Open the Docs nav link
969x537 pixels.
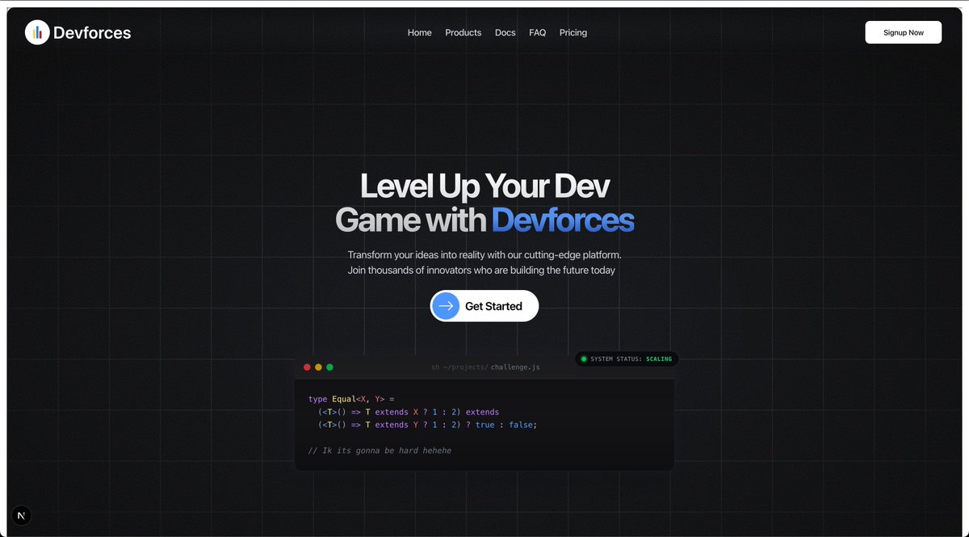pos(505,33)
